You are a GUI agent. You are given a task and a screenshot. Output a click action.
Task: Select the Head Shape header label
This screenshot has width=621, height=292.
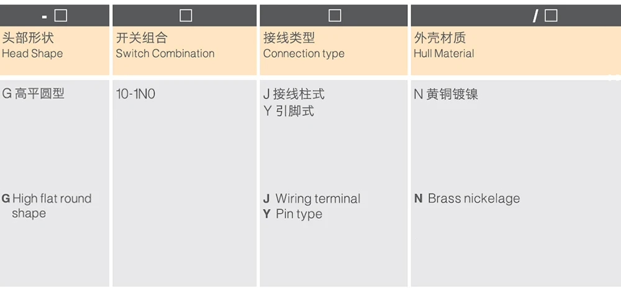click(32, 54)
